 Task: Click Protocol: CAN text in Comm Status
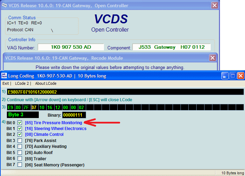click(20, 30)
